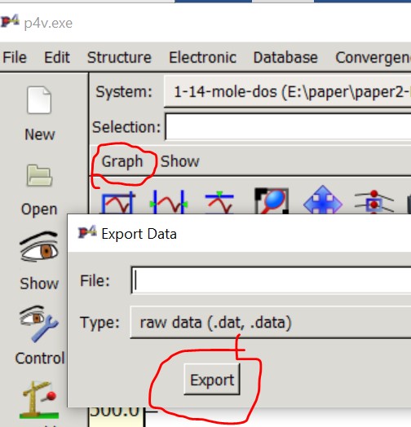Open the Electronic menu
Image resolution: width=411 pixels, height=427 pixels.
[202, 58]
